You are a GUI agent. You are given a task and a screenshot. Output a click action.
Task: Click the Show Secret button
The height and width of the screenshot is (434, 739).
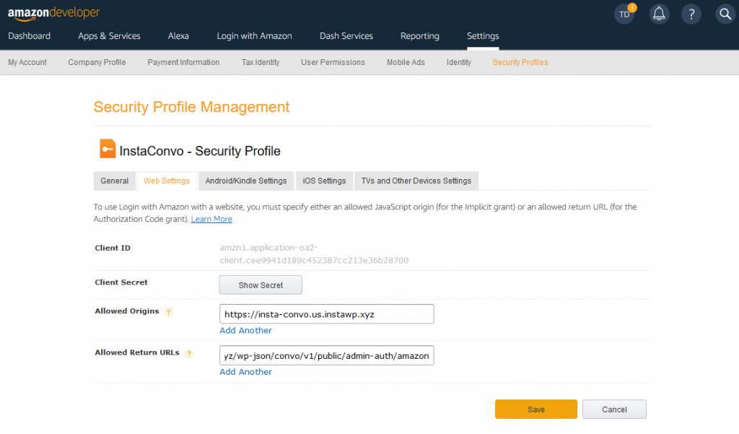coord(261,285)
